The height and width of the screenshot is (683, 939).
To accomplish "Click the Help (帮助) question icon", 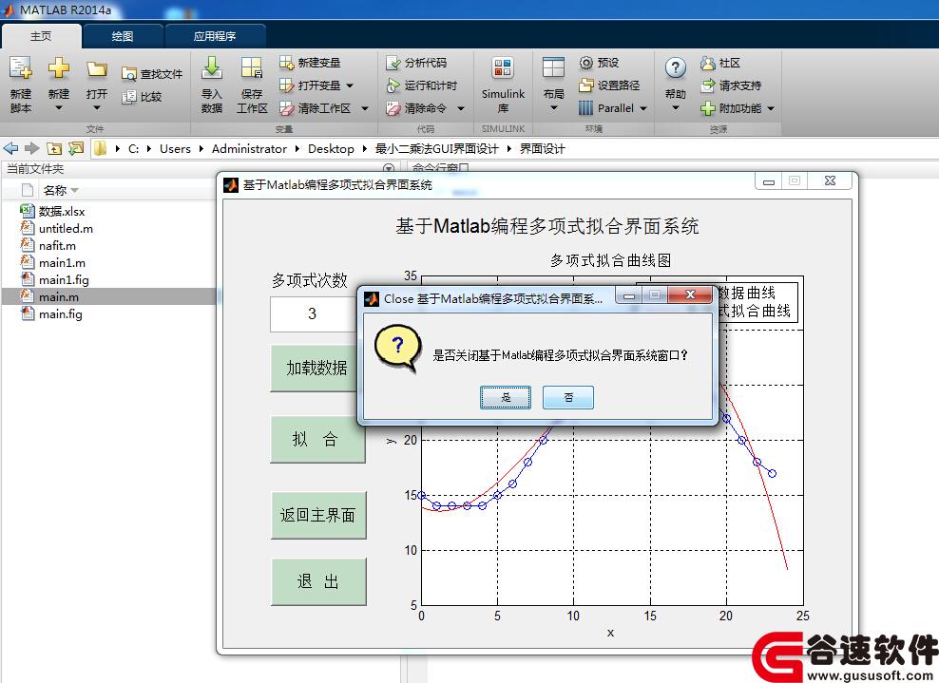I will (x=676, y=68).
